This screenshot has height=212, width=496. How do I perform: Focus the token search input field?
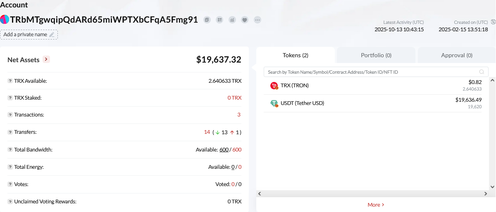coord(372,72)
